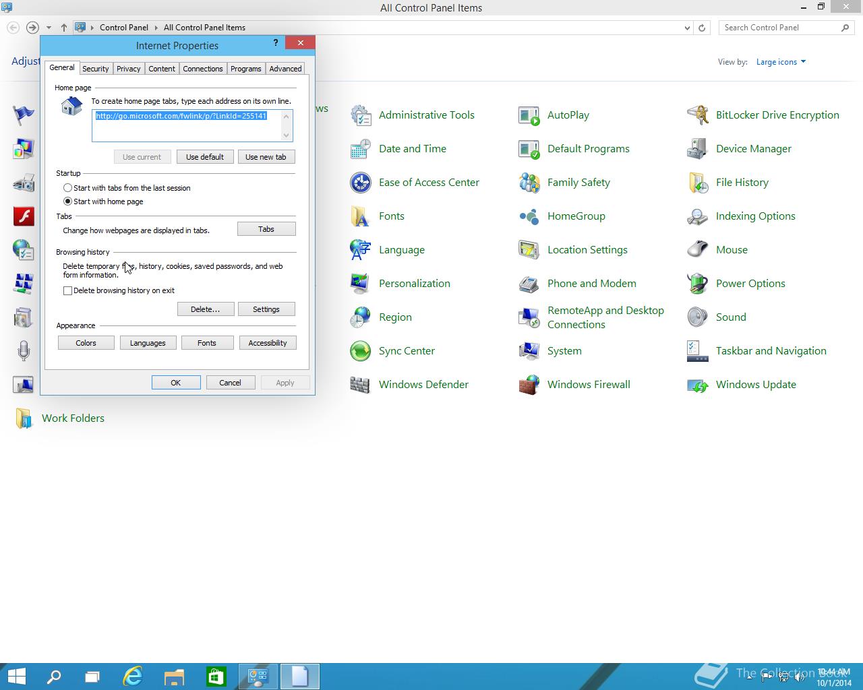
Task: Open browsing history Settings button
Action: 266,309
